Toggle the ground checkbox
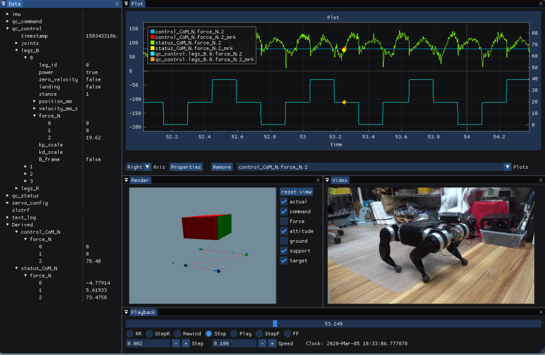Screen dimensions: 545x355 pos(284,241)
